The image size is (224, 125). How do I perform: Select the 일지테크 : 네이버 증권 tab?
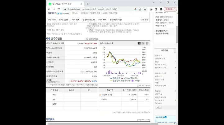(66, 4)
